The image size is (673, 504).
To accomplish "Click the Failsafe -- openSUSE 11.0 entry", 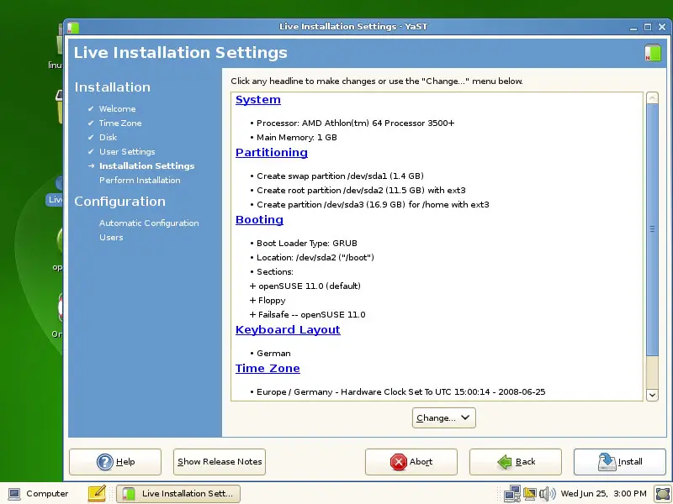I will [x=307, y=315].
